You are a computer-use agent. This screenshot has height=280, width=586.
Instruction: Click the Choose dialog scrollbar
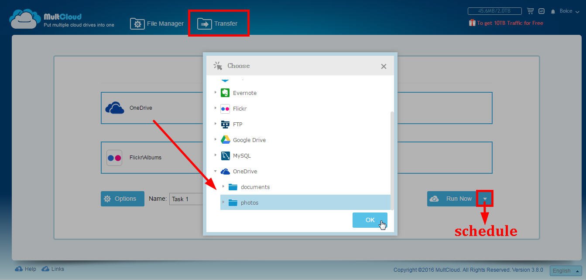[392, 160]
